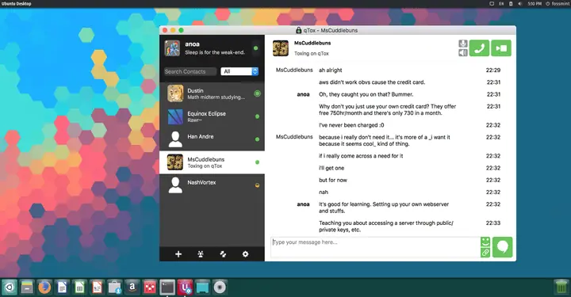Click the message 'i'll get one'

point(331,168)
